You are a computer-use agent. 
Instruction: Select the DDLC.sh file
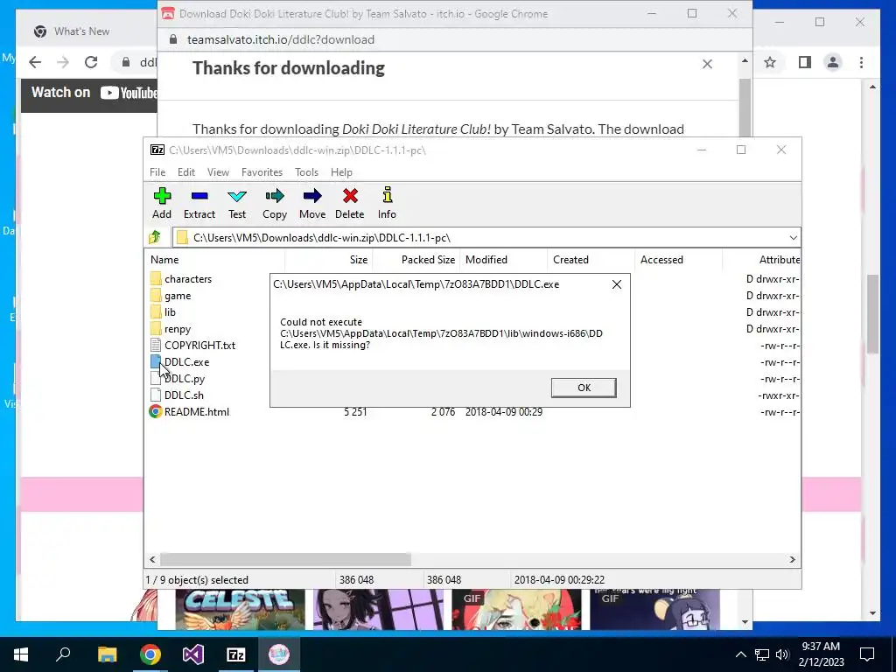coord(177,395)
